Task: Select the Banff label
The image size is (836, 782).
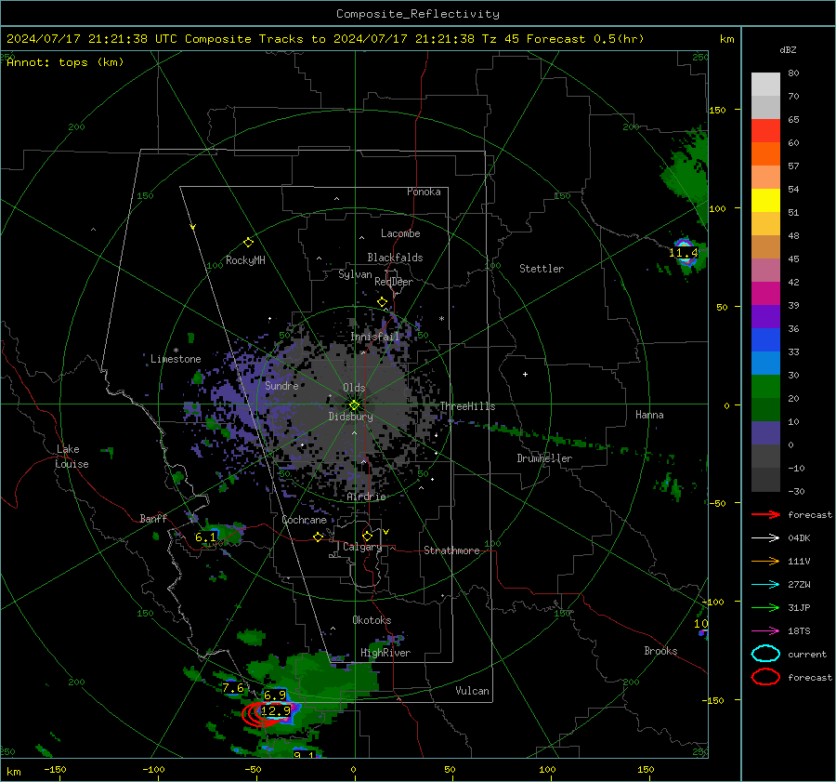Action: pos(153,519)
